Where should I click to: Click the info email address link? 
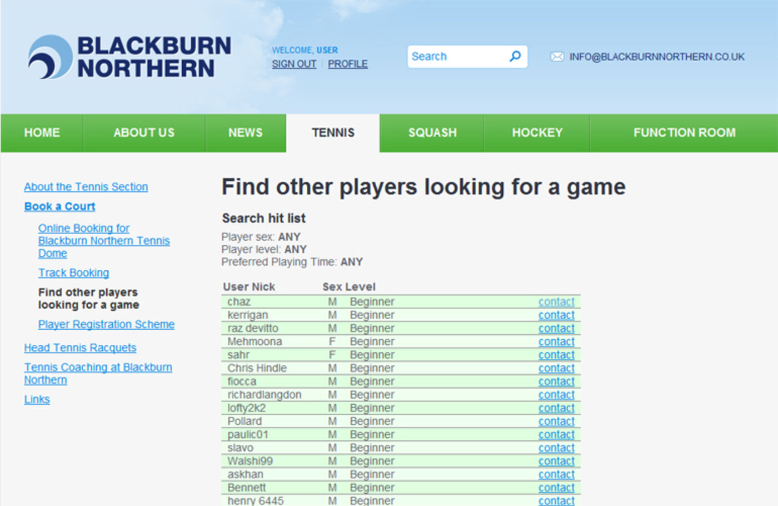[x=657, y=57]
